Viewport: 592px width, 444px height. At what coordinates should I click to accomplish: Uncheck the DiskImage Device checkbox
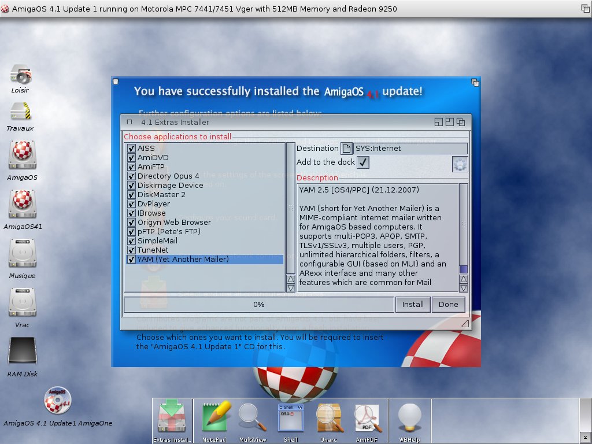(131, 186)
